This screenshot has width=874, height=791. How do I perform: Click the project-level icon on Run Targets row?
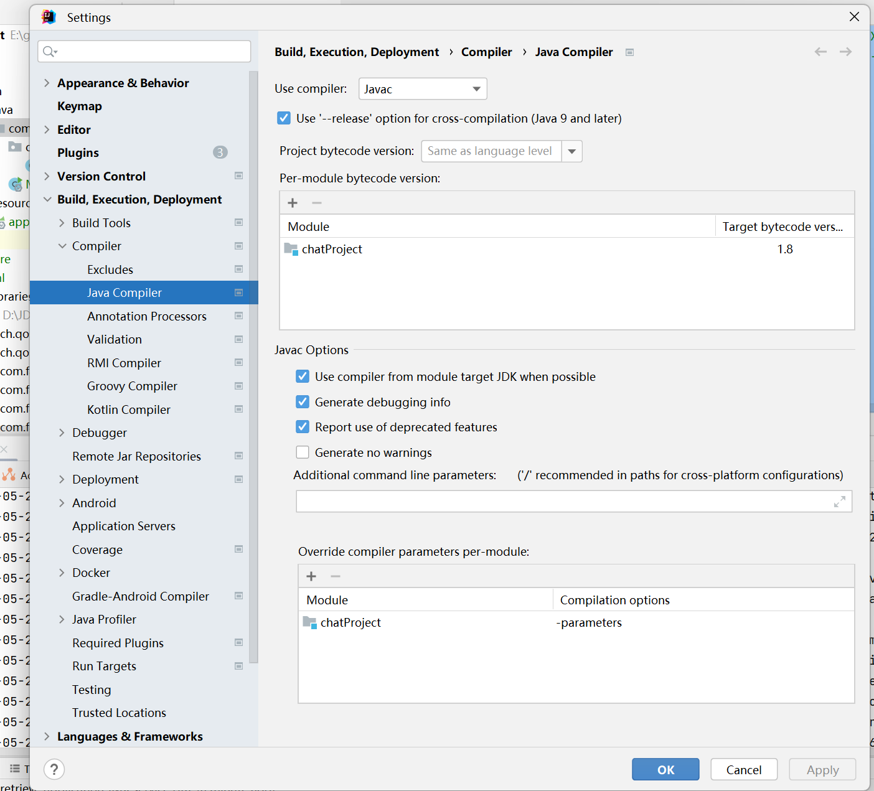click(x=238, y=666)
